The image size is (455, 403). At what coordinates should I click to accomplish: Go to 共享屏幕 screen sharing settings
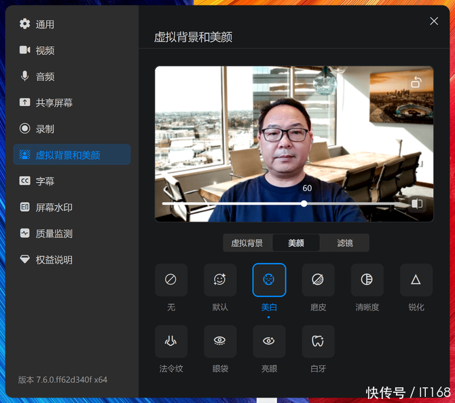click(54, 103)
